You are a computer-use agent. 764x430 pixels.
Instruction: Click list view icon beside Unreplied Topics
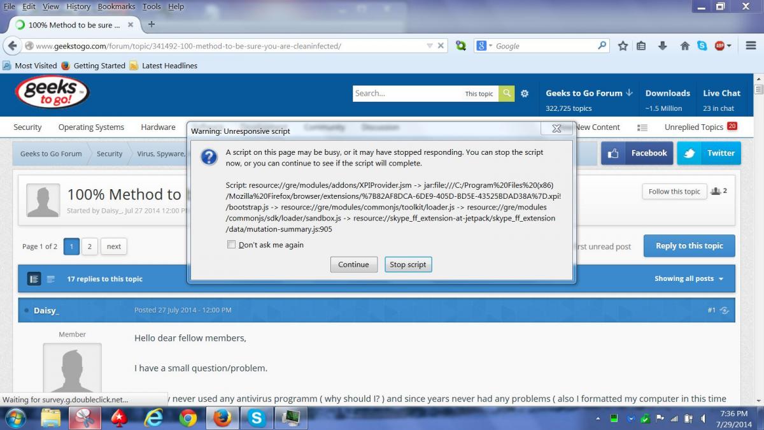[642, 127]
